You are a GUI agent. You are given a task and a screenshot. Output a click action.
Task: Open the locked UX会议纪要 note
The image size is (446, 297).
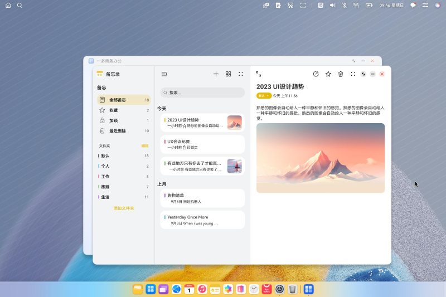coord(202,144)
